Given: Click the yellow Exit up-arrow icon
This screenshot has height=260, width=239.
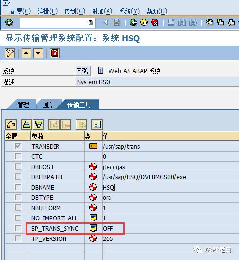Looking at the screenshot, I should tap(144, 22).
